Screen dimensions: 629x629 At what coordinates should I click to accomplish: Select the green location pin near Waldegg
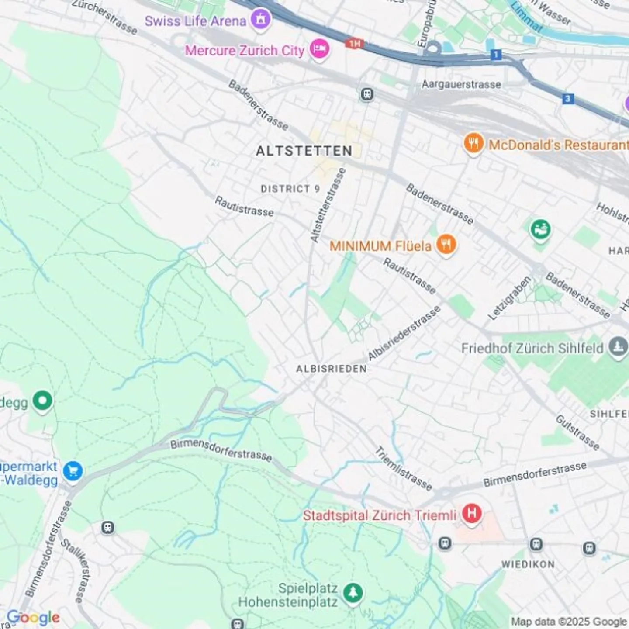[x=42, y=401]
